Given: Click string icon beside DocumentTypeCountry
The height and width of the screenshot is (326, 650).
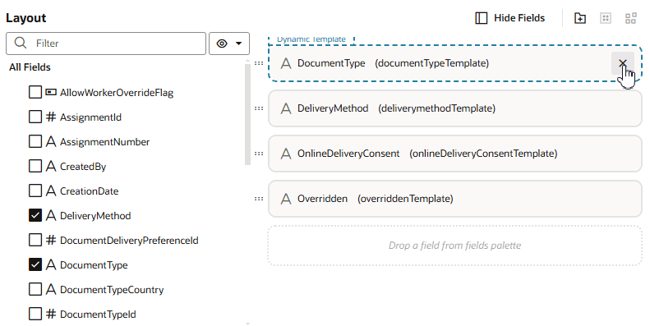Looking at the screenshot, I should click(x=51, y=290).
